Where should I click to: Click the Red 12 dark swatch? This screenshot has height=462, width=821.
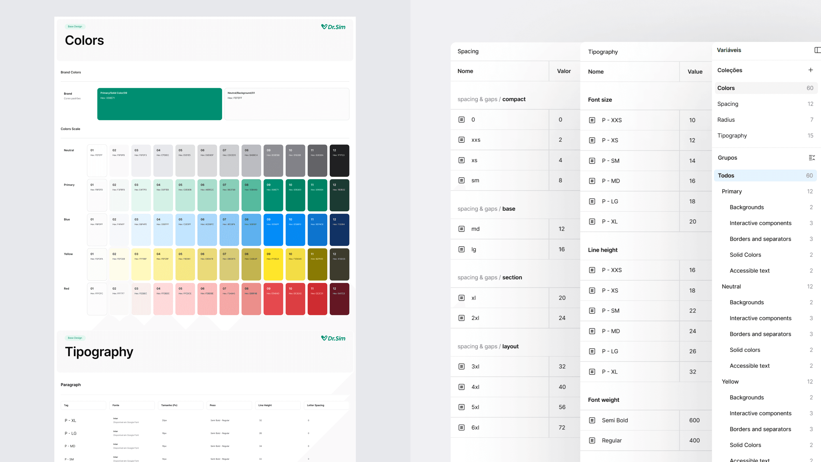click(x=339, y=299)
